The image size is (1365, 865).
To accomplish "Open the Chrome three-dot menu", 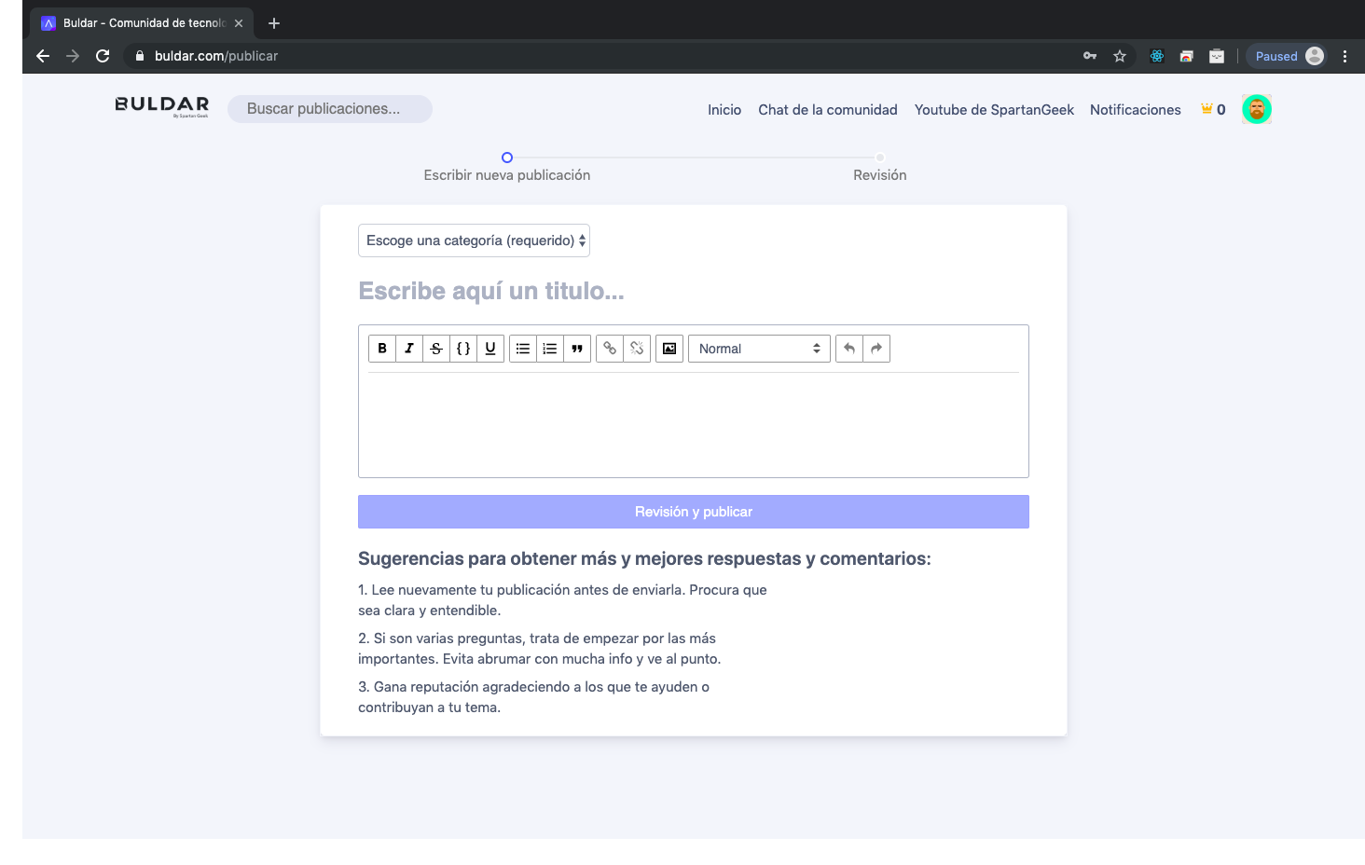I will (x=1344, y=56).
